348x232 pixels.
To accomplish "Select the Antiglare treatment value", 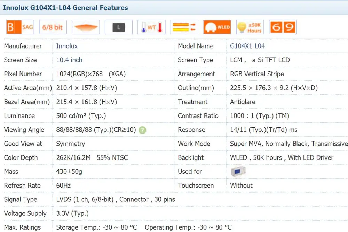I will 243,102.
